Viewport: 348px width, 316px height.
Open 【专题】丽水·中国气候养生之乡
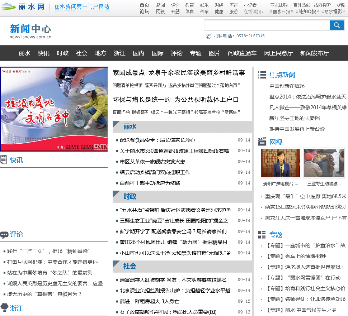tap(301, 310)
